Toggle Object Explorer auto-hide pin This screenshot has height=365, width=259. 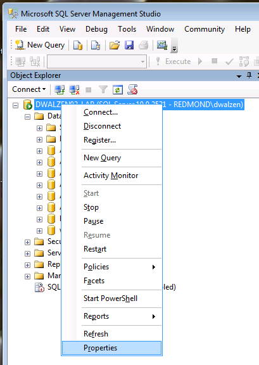click(250, 75)
